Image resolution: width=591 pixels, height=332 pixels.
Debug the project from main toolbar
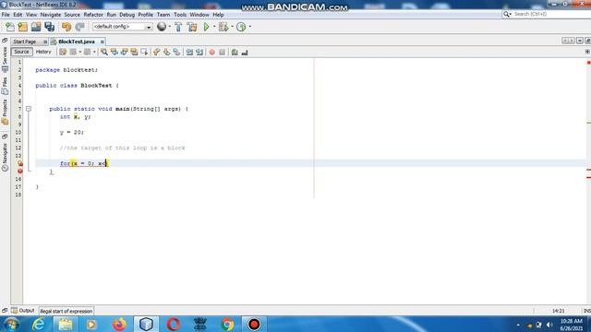tap(223, 27)
